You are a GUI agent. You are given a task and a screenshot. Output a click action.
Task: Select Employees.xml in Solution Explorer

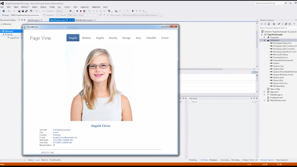tap(277, 98)
